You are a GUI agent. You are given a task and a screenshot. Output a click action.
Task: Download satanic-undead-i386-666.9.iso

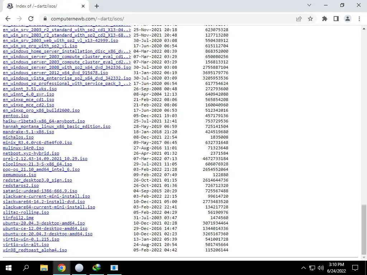(x=40, y=191)
